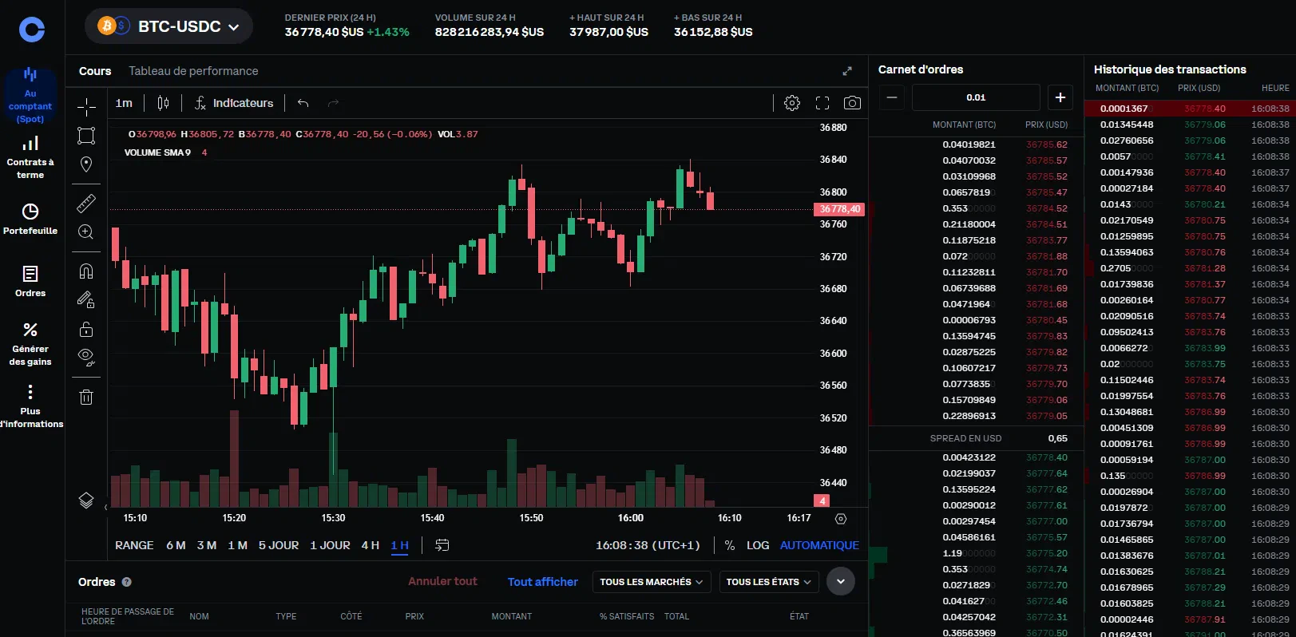
Task: Switch to Tableau de performance tab
Action: coord(193,71)
